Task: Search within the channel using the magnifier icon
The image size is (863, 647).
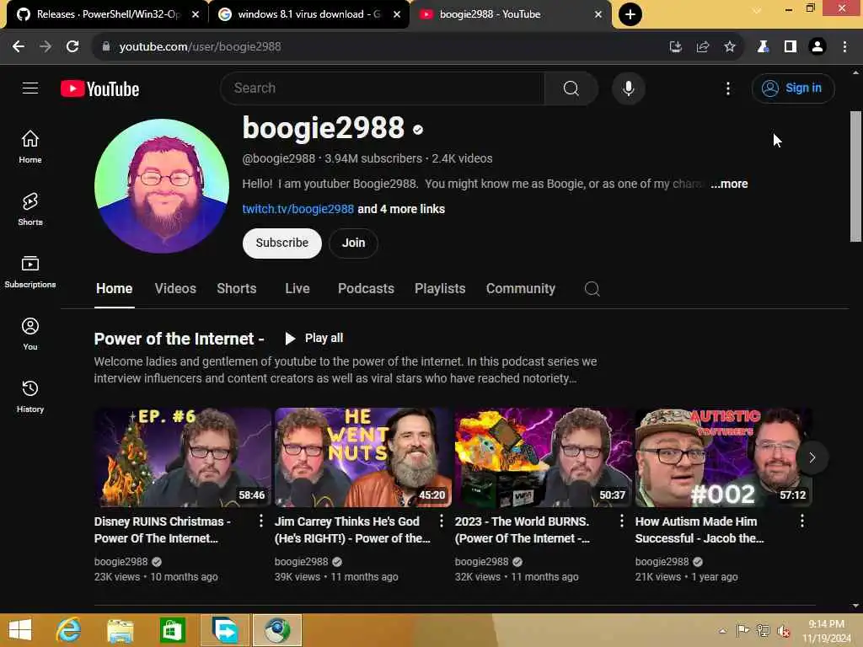Action: [x=592, y=289]
